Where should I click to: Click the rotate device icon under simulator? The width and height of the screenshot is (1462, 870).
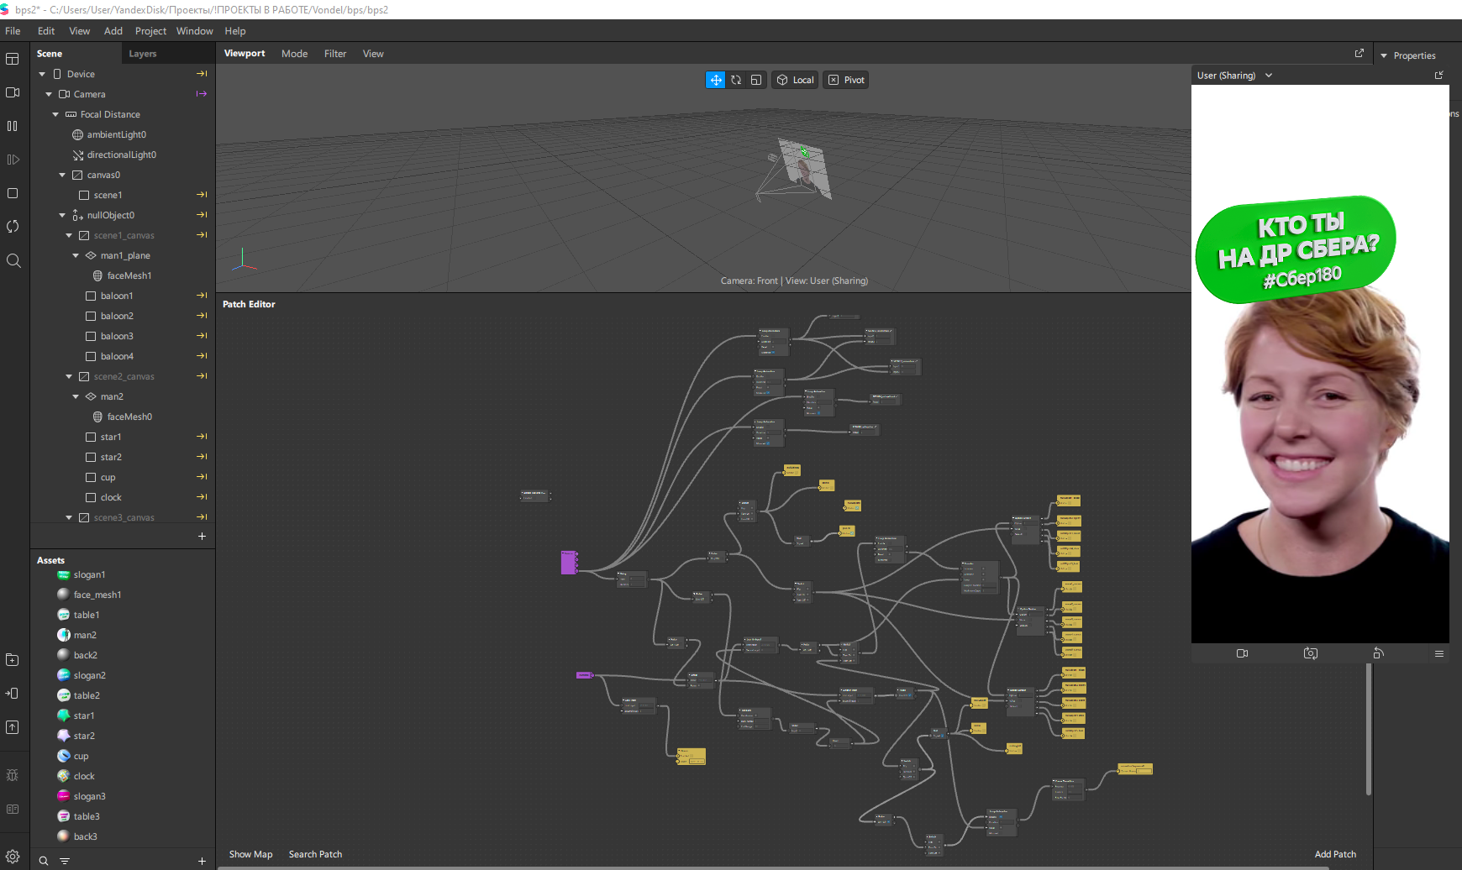point(1378,653)
